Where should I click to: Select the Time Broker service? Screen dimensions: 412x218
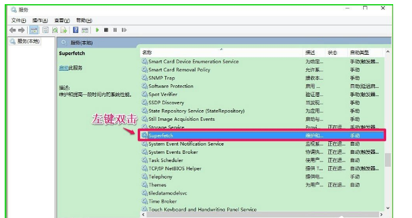coord(162,201)
